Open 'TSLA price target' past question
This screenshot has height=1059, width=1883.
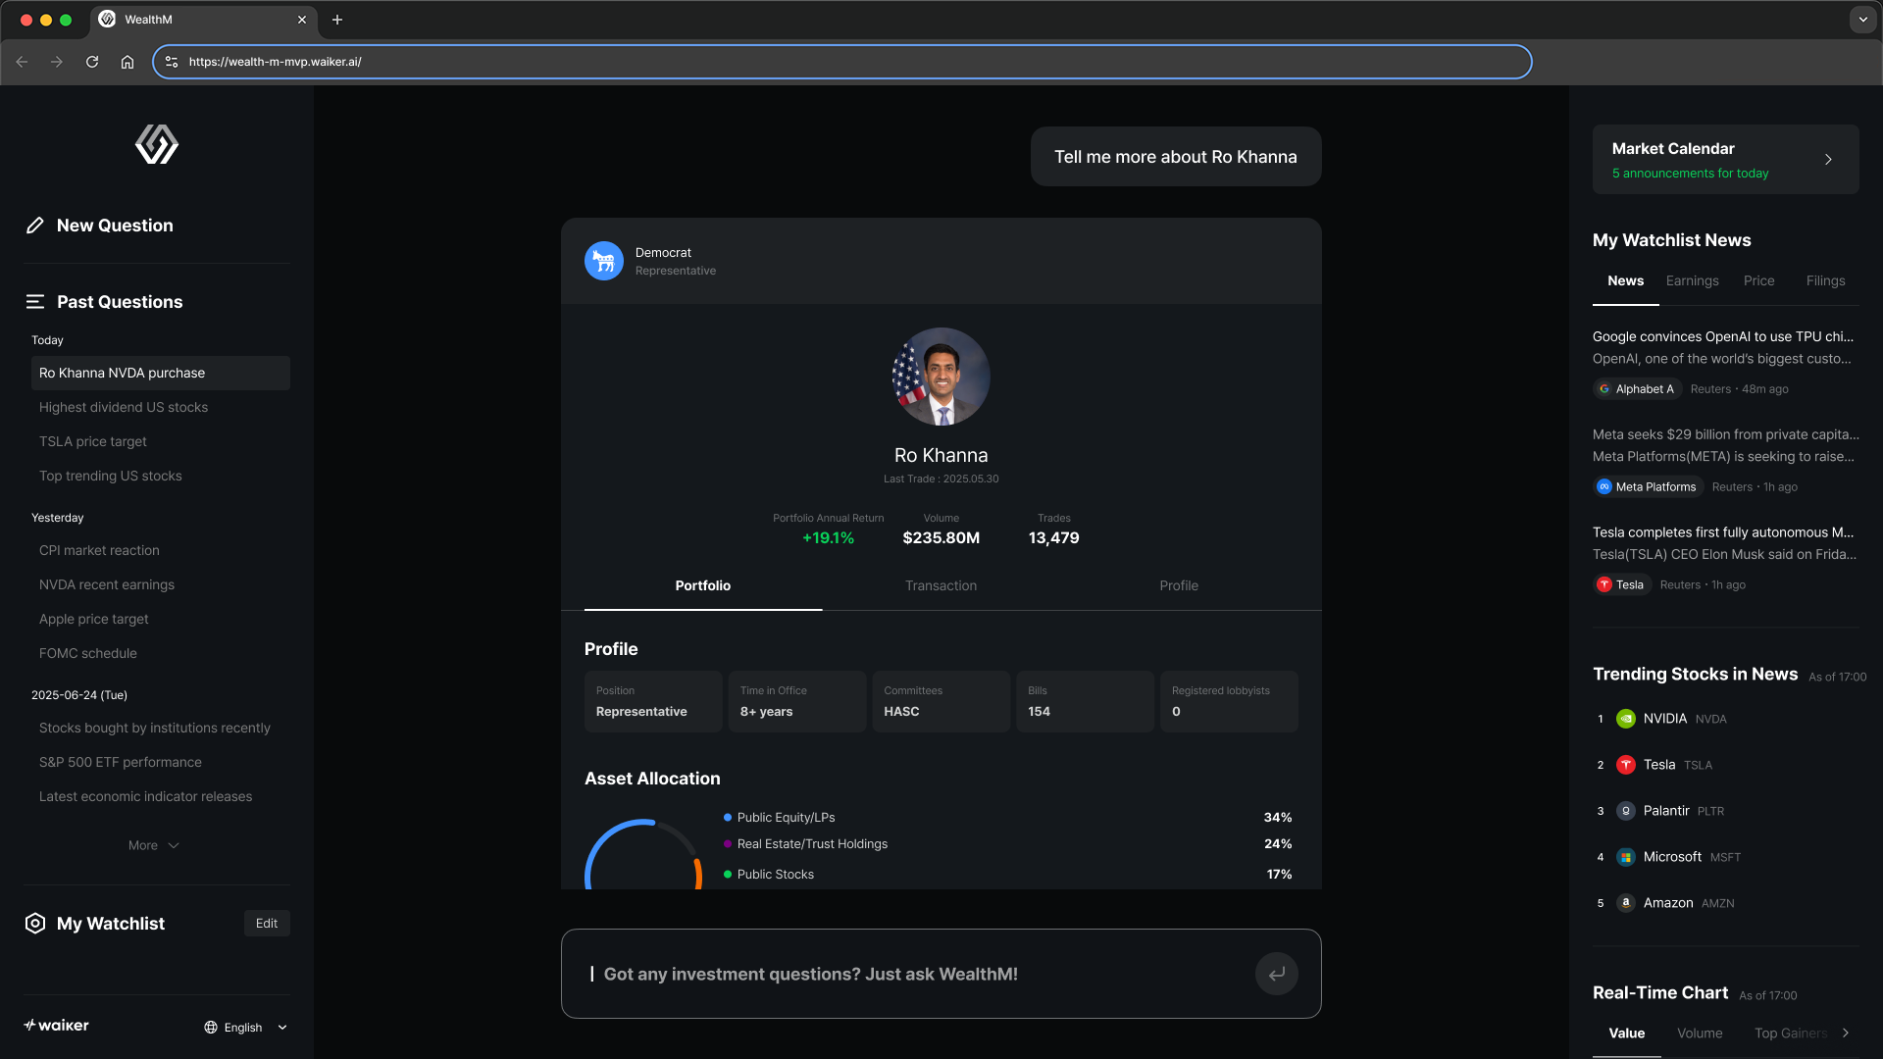93,441
